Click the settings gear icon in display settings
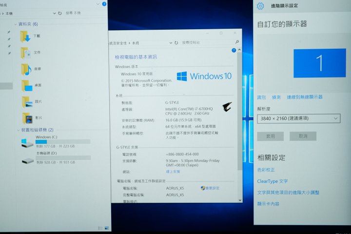 pos(260,6)
